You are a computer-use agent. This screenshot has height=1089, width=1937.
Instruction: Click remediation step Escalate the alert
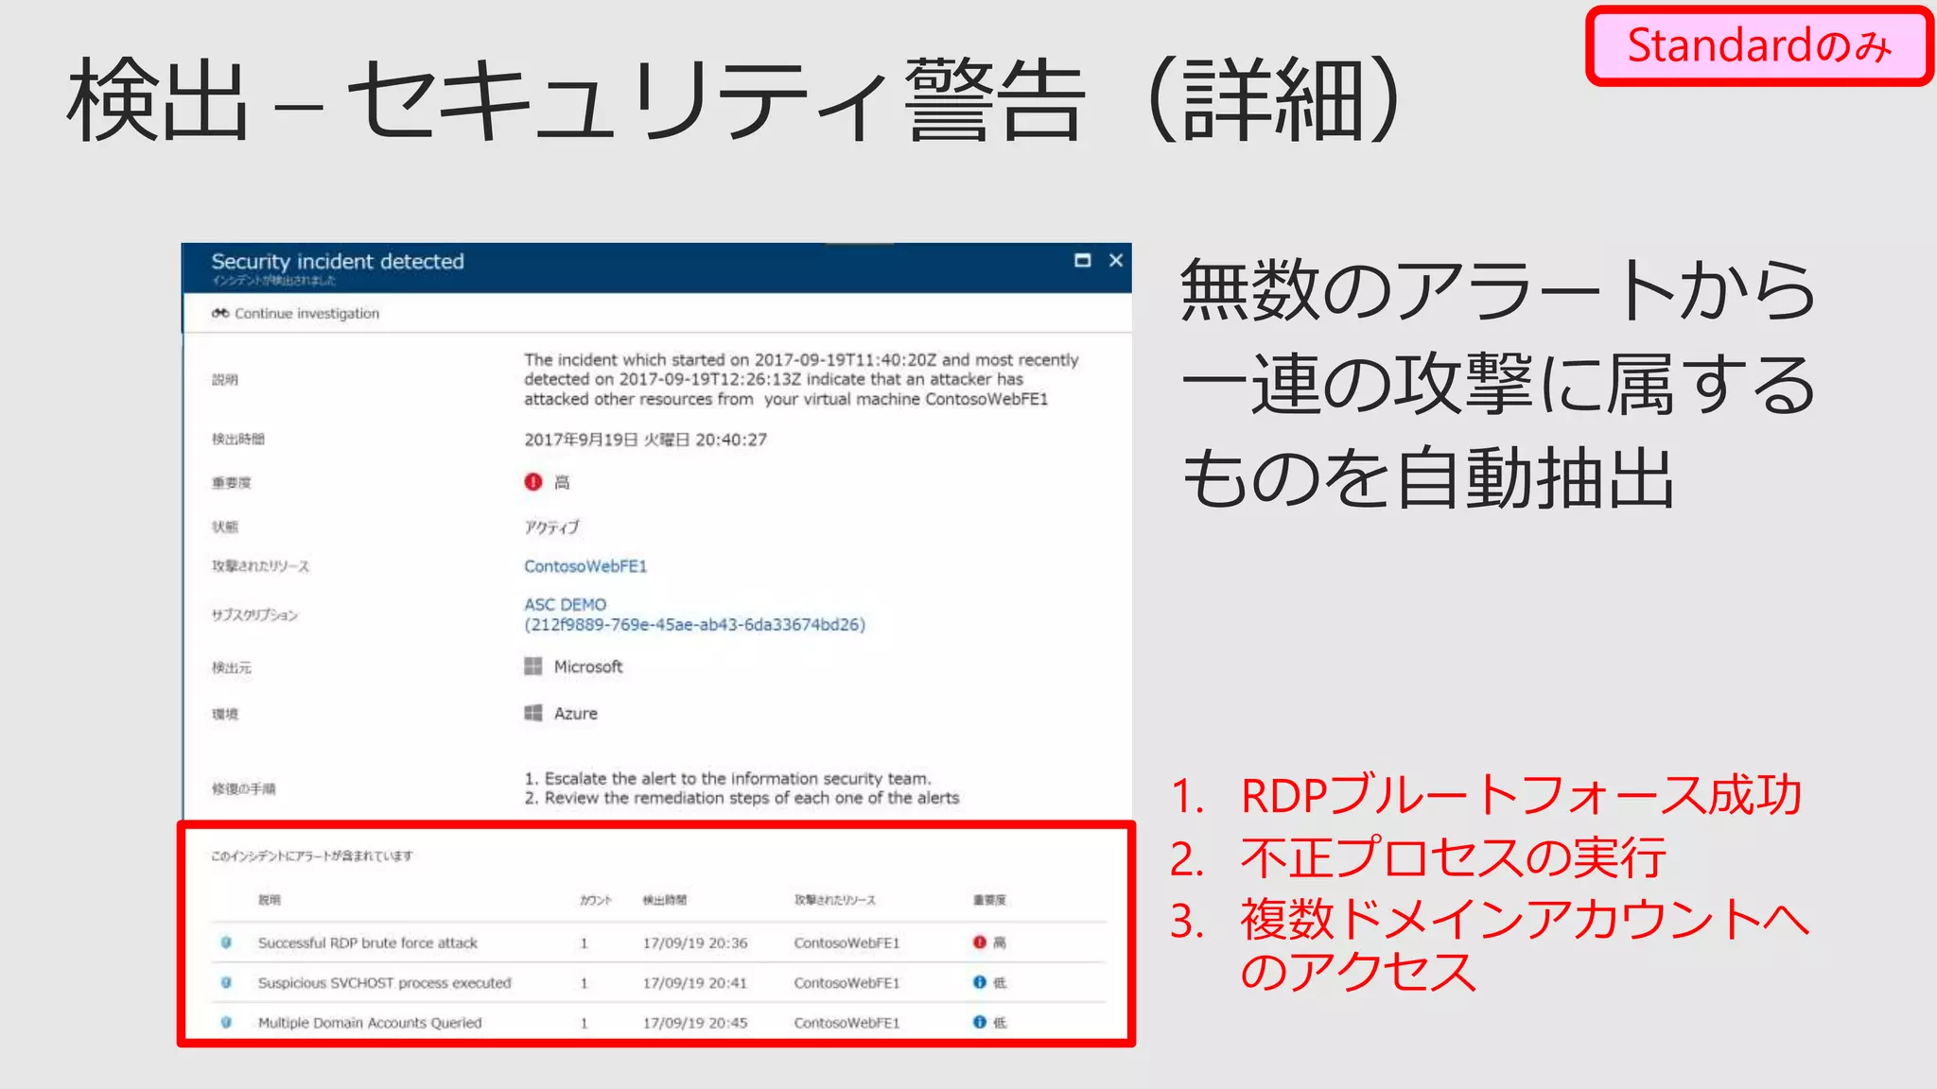[x=728, y=779]
